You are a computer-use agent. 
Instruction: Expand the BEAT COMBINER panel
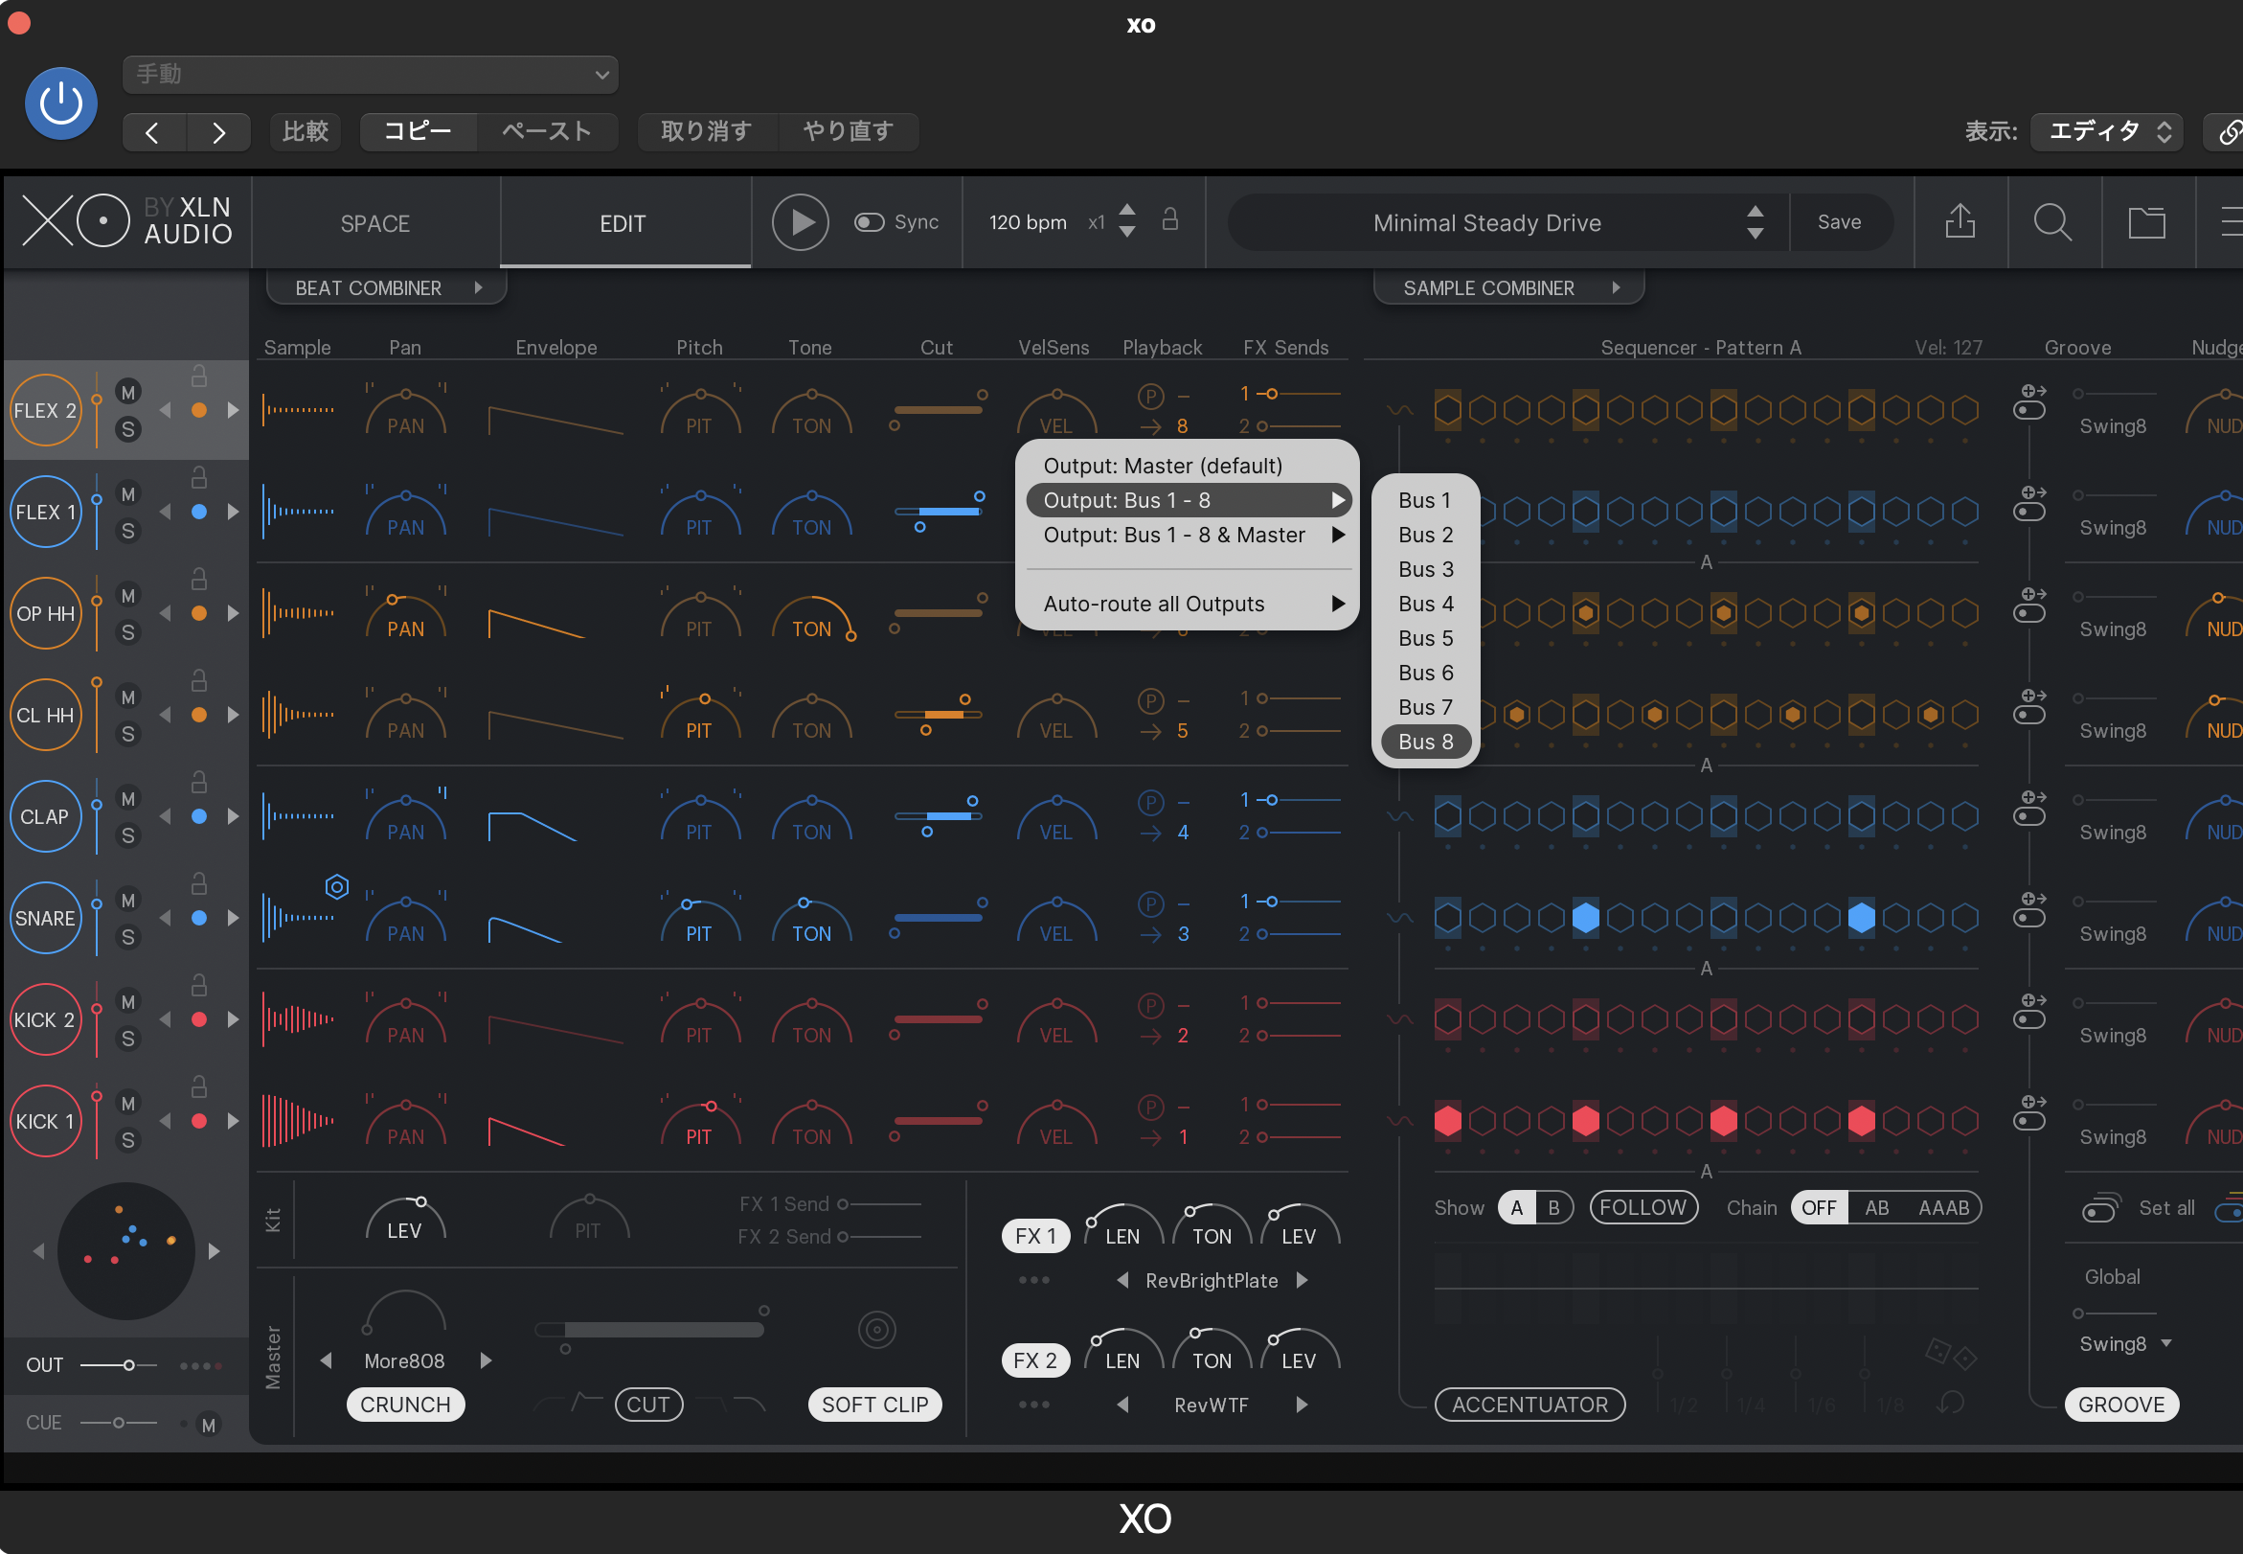386,288
